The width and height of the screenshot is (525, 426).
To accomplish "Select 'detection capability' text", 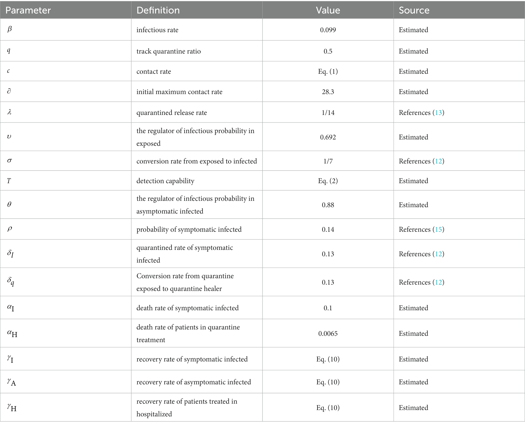I will [x=166, y=181].
